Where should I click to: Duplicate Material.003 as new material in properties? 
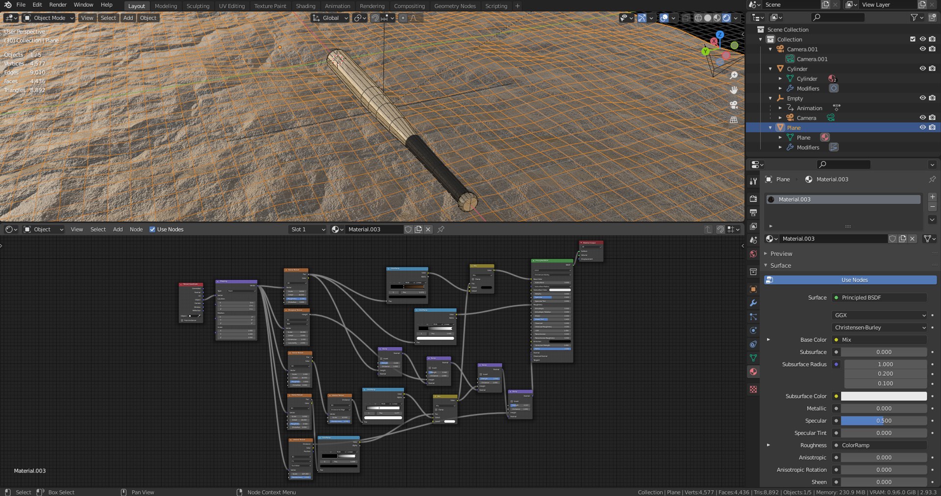(x=902, y=239)
